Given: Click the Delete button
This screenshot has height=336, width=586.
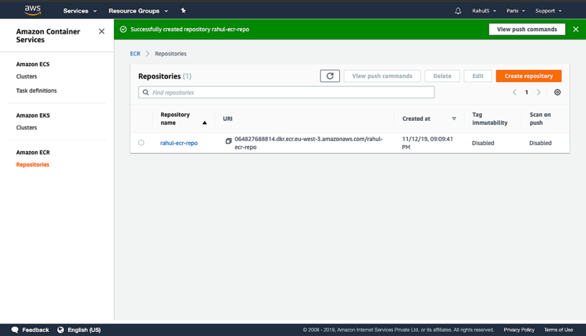Looking at the screenshot, I should (442, 76).
